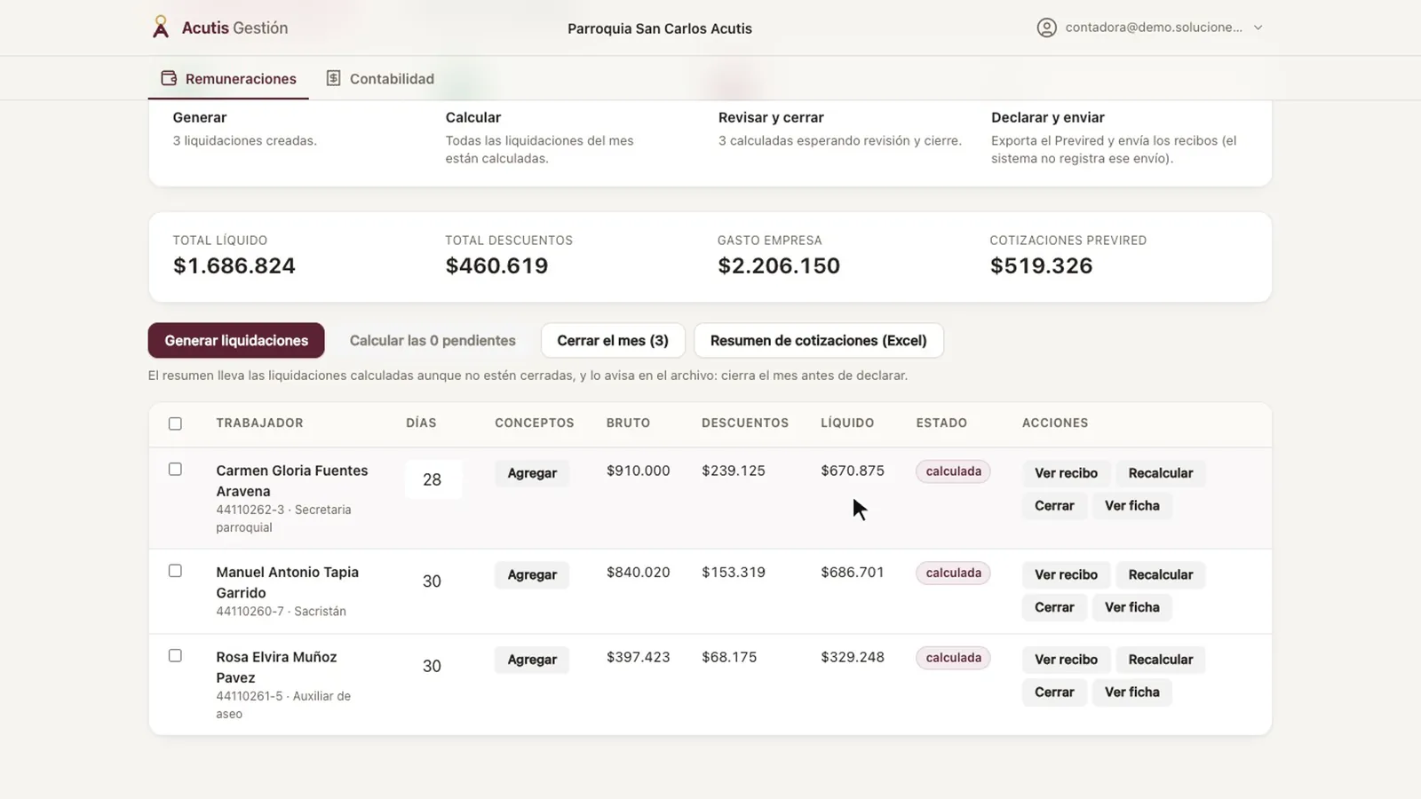The height and width of the screenshot is (799, 1421).
Task: Click the Generar liquidaciones button
Action: click(236, 340)
